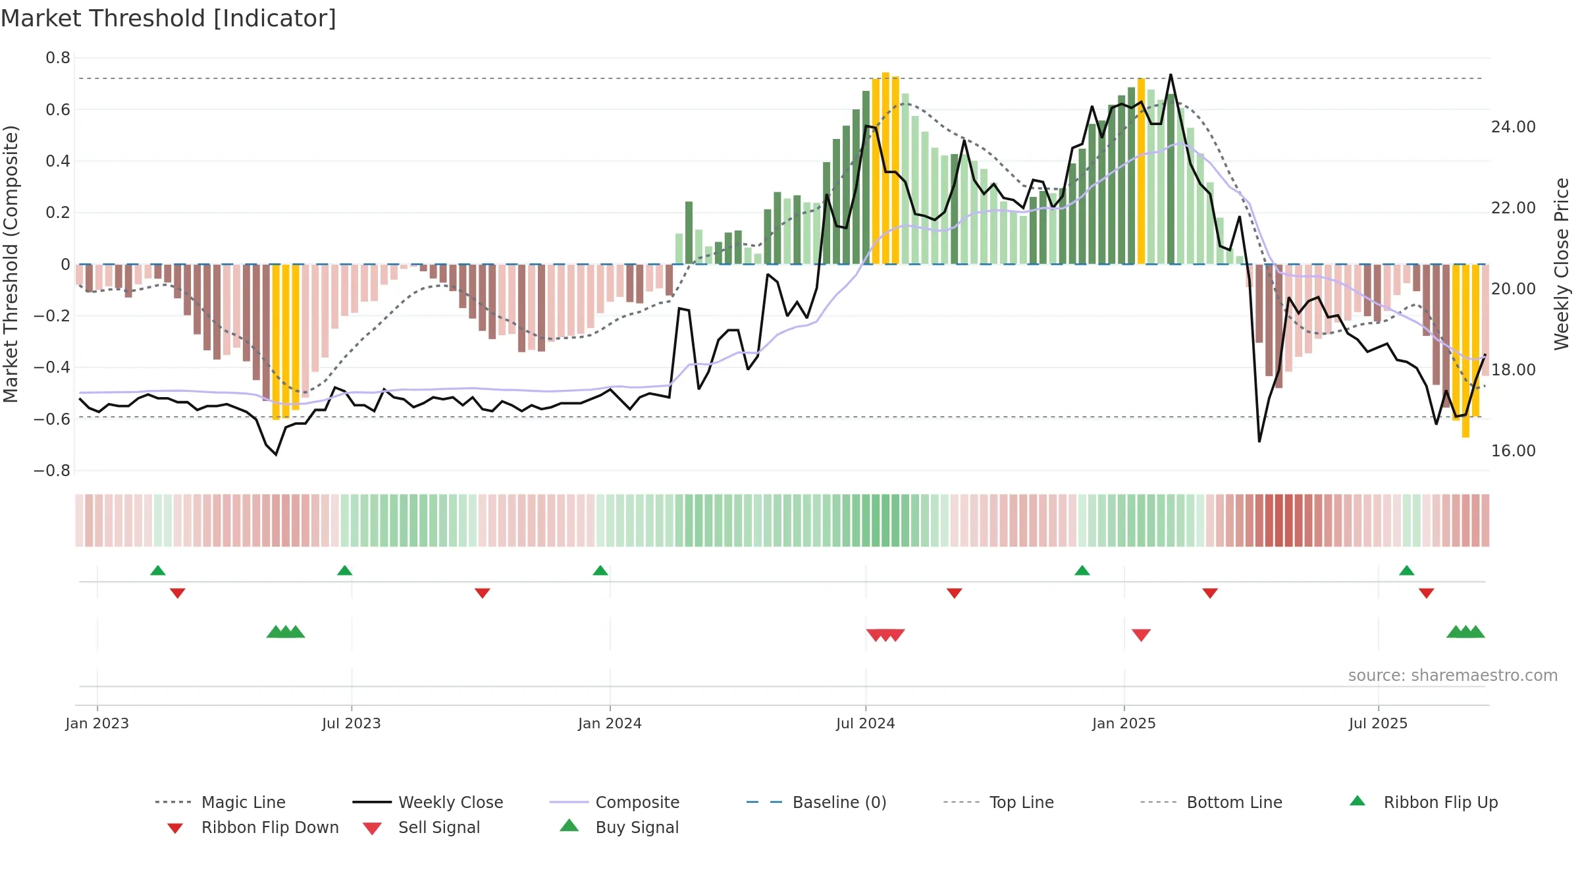
Task: Click the red triangle icon beside Sell Signal
Action: pyautogui.click(x=372, y=828)
